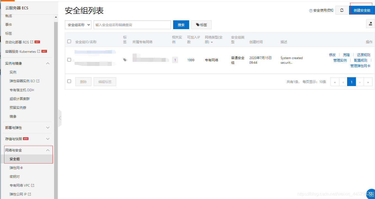The width and height of the screenshot is (375, 199).
Task: Click the export/download icon button
Action: point(370,24)
